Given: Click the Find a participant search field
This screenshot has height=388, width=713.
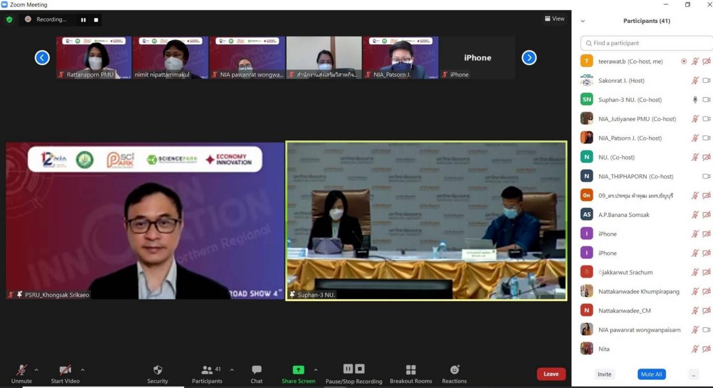Looking at the screenshot, I should [646, 43].
